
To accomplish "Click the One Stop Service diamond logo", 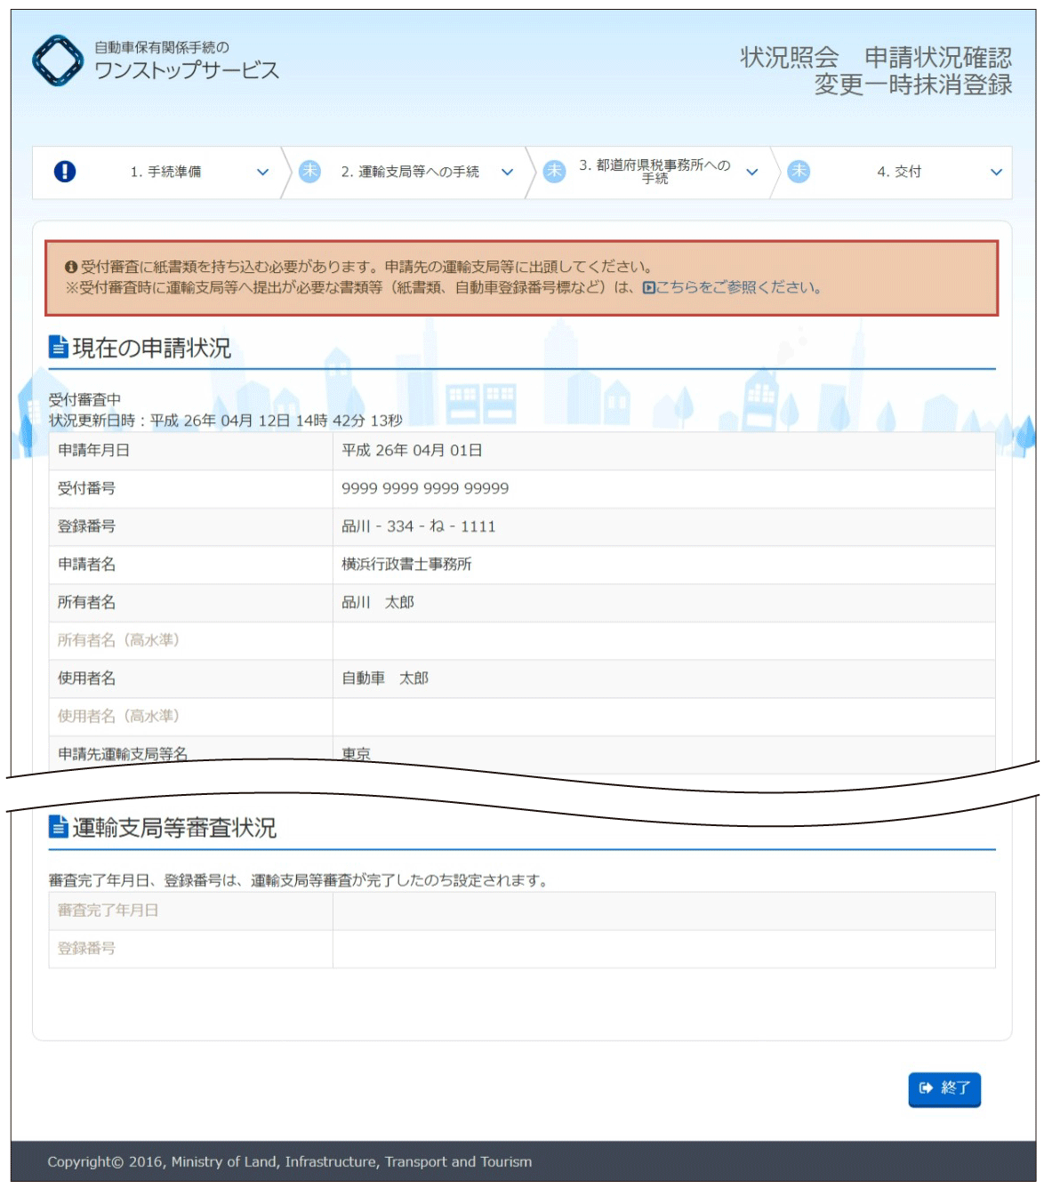I will (x=58, y=60).
